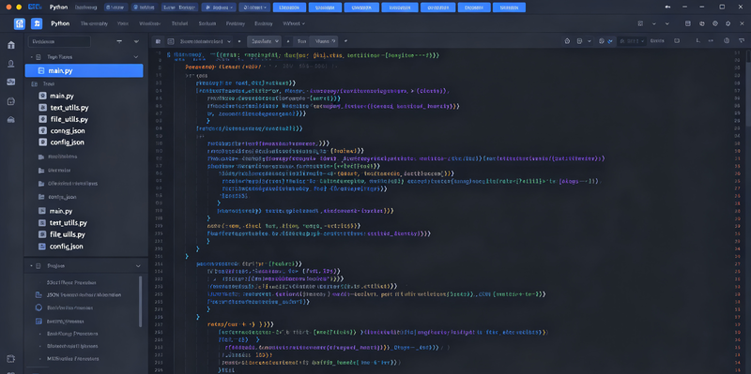Image resolution: width=751 pixels, height=374 pixels.
Task: Close the second toolbar row with its X
Action: (741, 23)
